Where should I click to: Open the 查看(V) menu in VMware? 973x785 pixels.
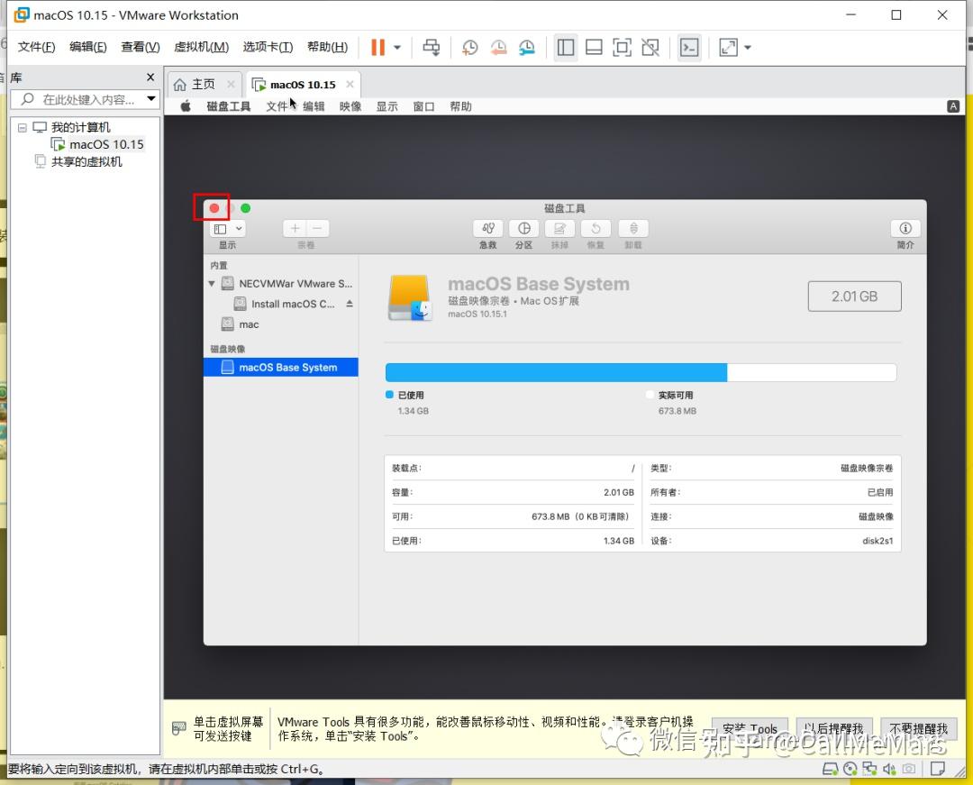click(141, 47)
